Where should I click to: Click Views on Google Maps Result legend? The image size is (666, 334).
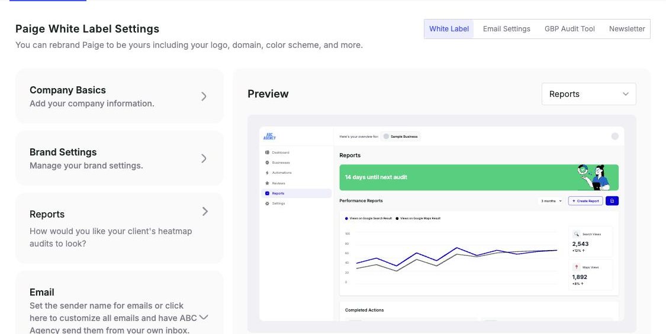(418, 218)
